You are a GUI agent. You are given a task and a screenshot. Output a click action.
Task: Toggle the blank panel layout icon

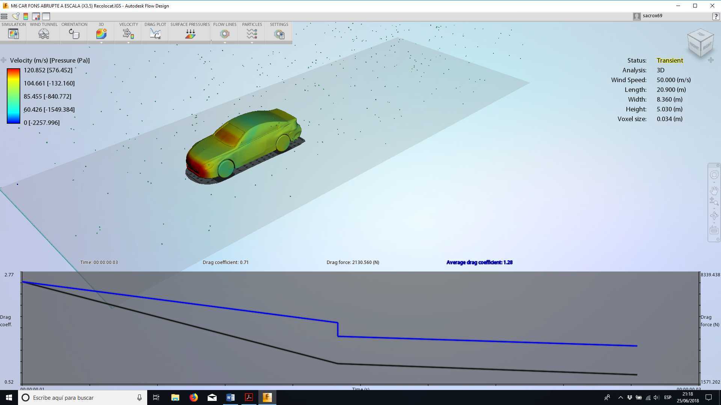[x=46, y=16]
